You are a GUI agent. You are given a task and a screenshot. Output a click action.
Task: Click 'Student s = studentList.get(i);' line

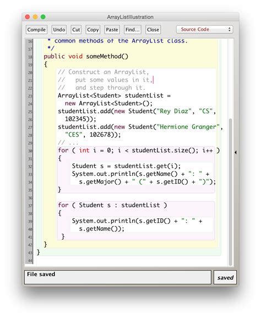[x=126, y=166]
